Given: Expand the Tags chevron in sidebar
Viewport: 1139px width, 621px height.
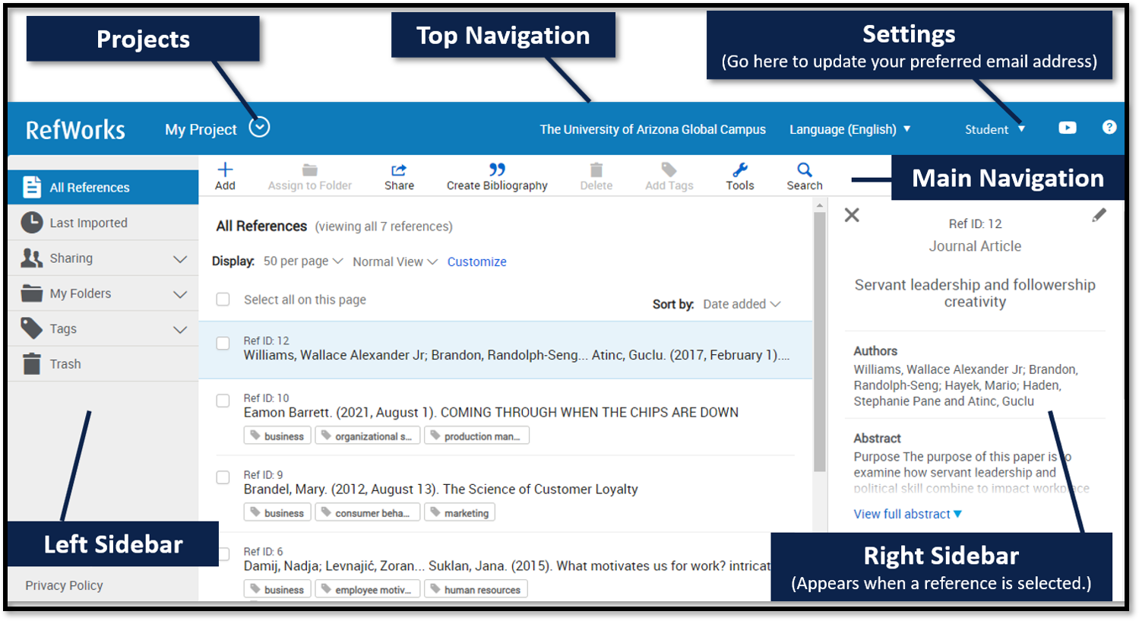Looking at the screenshot, I should [x=180, y=330].
